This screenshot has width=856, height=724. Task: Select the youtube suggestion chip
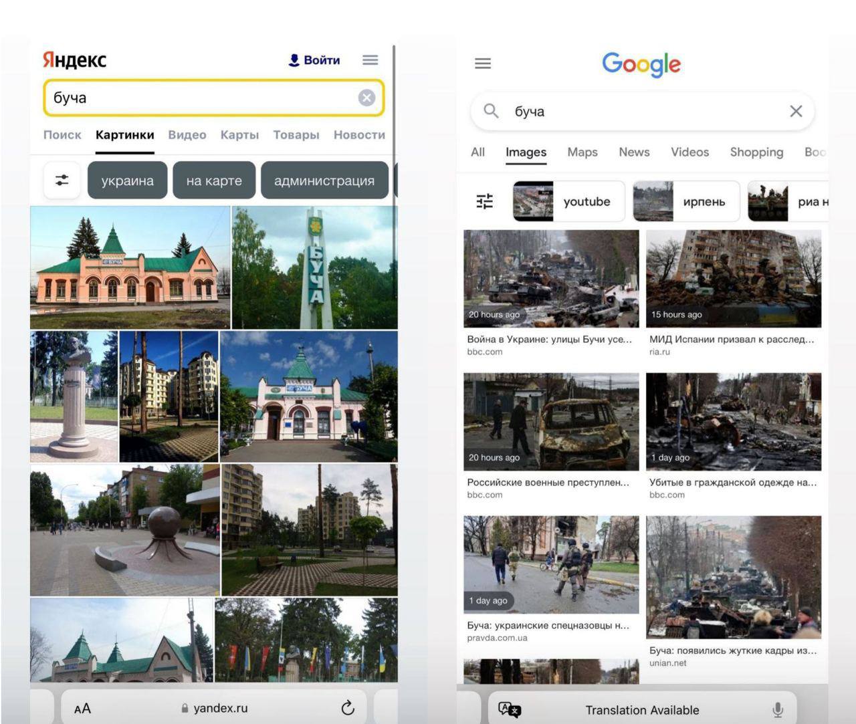pyautogui.click(x=569, y=201)
